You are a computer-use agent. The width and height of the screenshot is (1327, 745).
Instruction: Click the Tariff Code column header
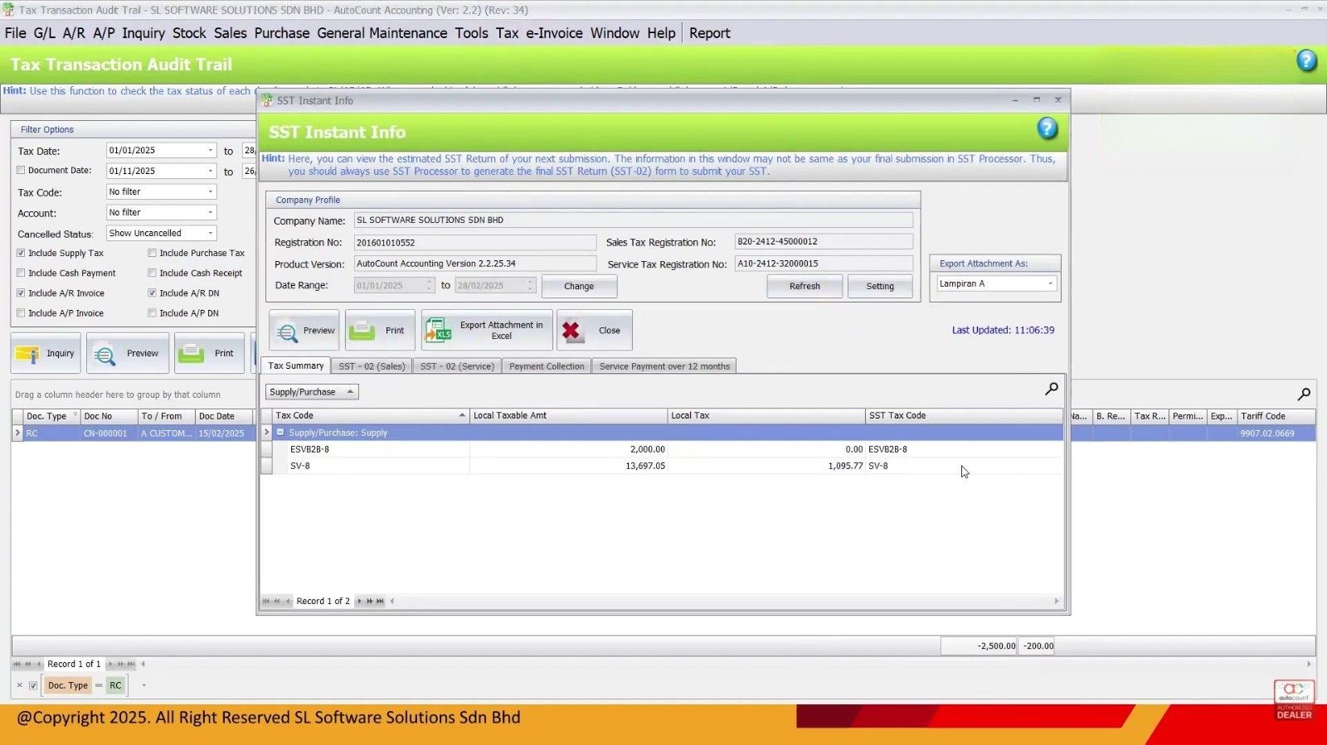click(x=1276, y=416)
